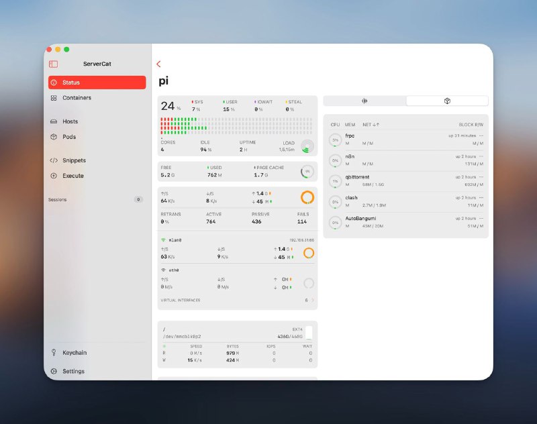Click the Pods cube icon
Screen dimensions: 537x424
click(54, 137)
